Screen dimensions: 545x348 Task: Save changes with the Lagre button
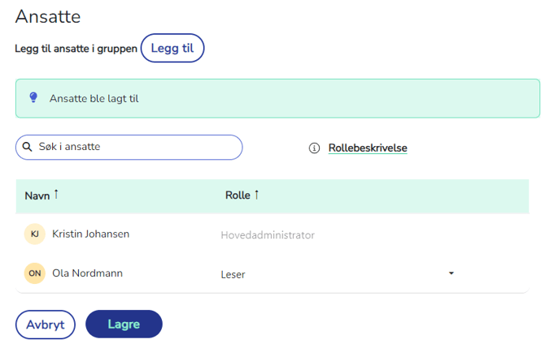(x=124, y=324)
